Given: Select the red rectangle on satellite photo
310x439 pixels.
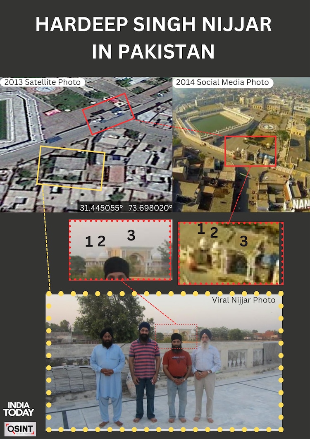Looking at the screenshot, I should [x=108, y=114].
